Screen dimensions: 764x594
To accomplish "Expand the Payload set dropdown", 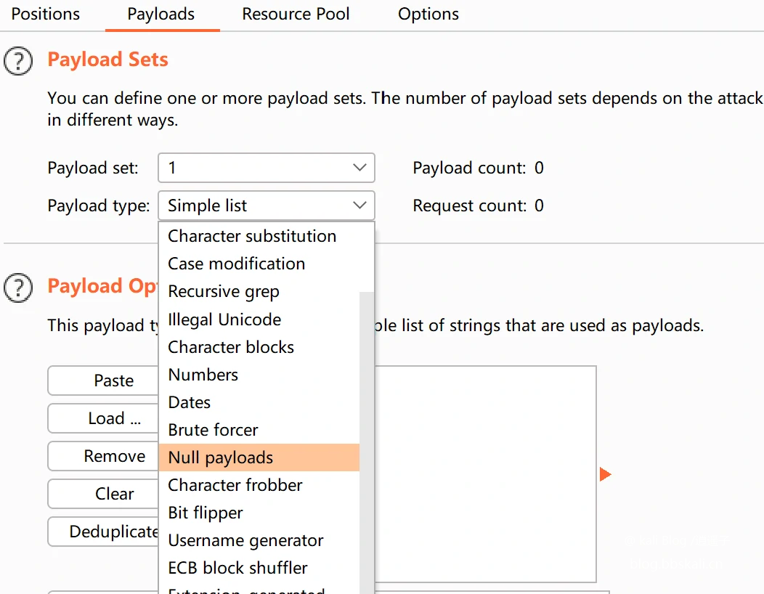I will (266, 168).
